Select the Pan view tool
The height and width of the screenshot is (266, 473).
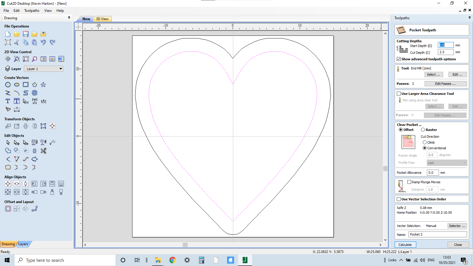click(x=8, y=59)
